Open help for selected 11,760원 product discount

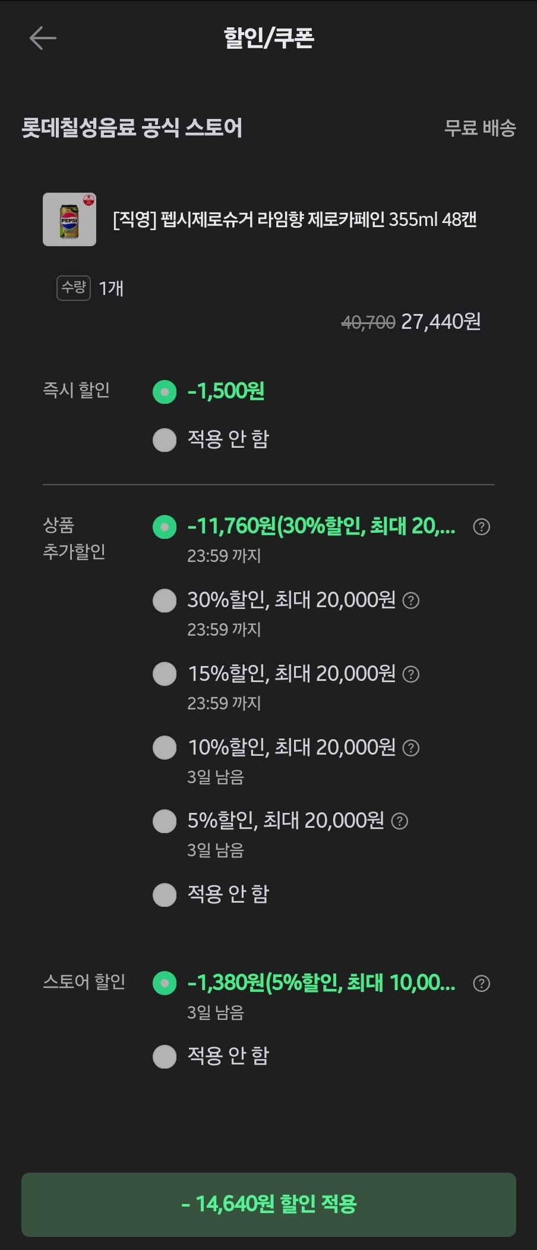pos(481,527)
